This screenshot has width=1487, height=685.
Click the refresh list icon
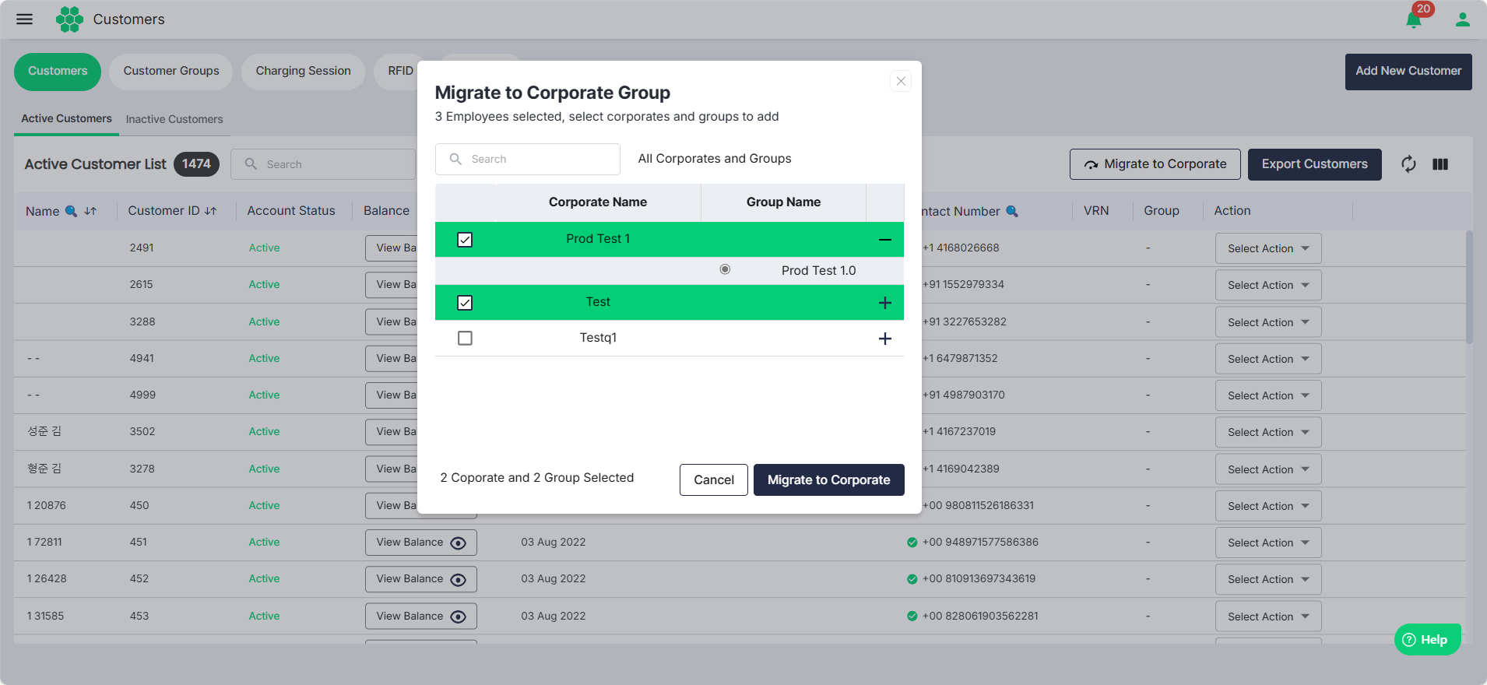point(1408,164)
